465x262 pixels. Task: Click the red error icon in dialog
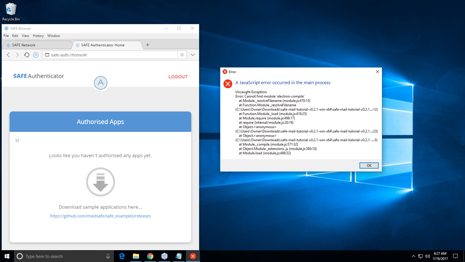(228, 84)
